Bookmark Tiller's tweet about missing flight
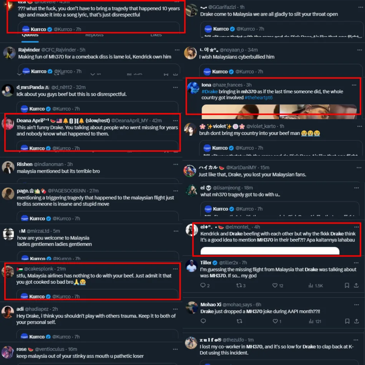The height and width of the screenshot is (365, 365). click(x=347, y=285)
